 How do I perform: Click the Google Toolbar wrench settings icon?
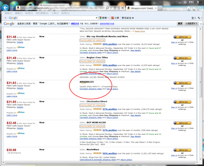199,18
